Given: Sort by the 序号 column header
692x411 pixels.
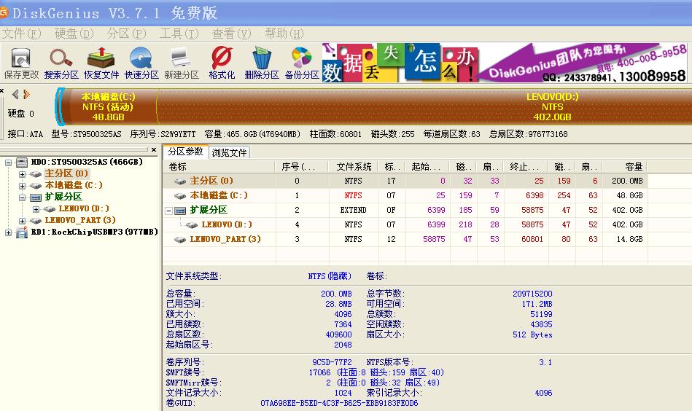Looking at the screenshot, I should point(303,167).
